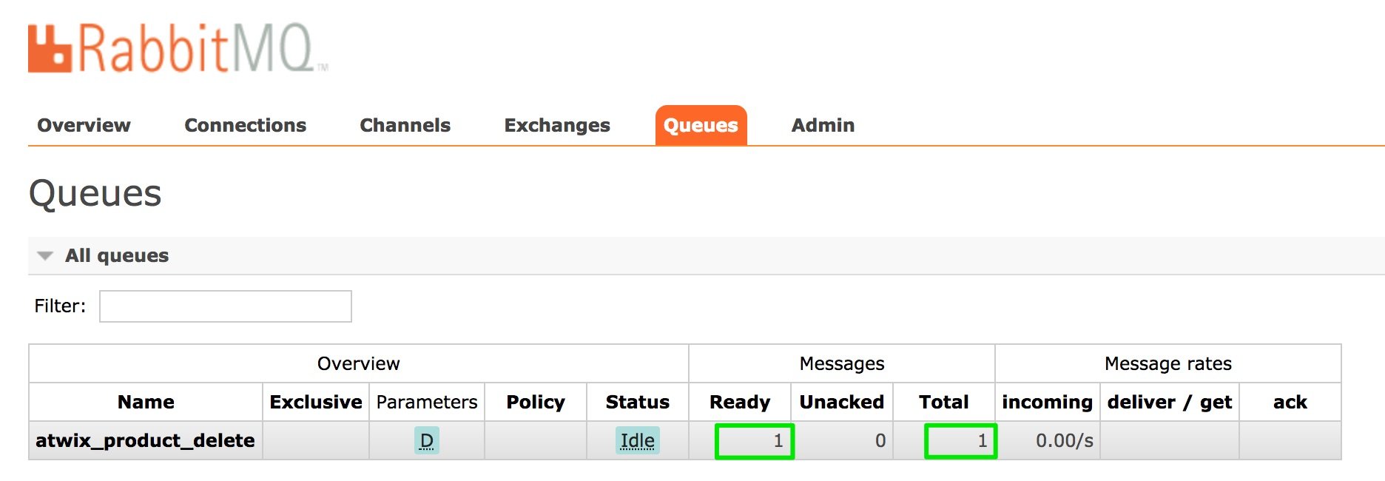This screenshot has height=481, width=1385.
Task: Sort queues by Exclusive column
Action: 316,402
